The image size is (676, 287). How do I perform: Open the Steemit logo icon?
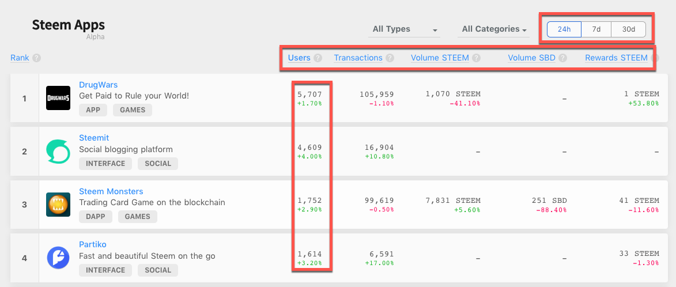(x=58, y=151)
